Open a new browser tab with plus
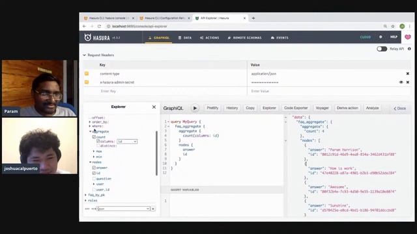The image size is (417, 234). click(253, 18)
